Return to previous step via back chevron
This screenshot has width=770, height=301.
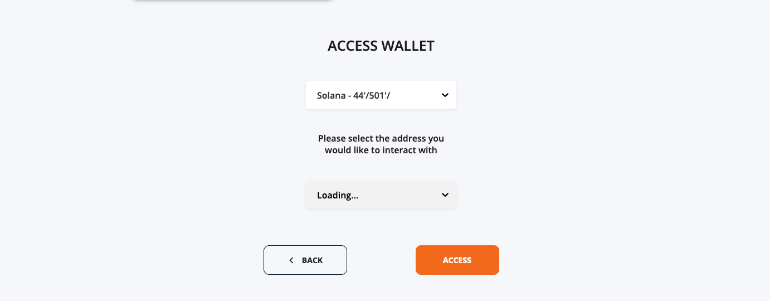click(291, 260)
